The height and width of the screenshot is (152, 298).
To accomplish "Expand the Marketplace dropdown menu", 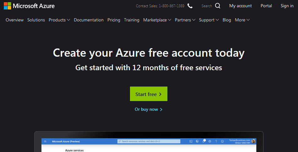I will (157, 20).
